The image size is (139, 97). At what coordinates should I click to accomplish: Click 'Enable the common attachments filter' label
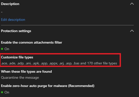32,43
